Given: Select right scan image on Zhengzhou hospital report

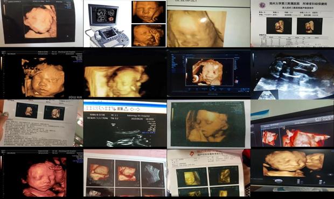Looking at the screenshot, I should click(x=310, y=26).
